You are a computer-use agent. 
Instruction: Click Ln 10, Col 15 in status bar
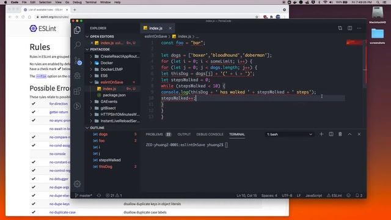246,196
